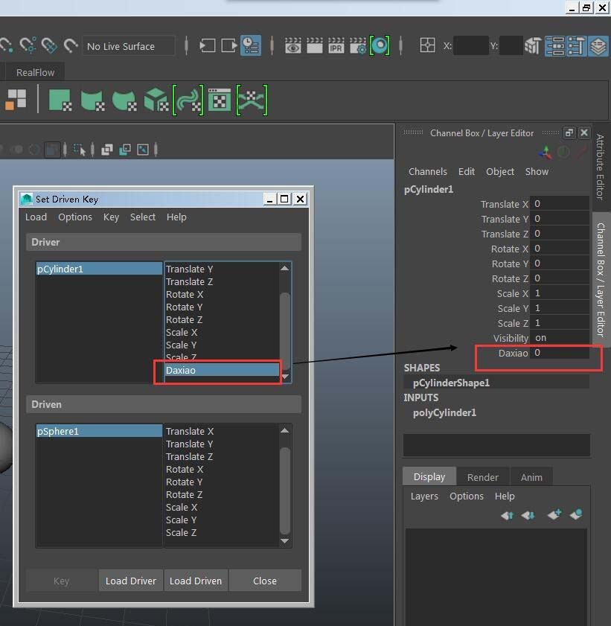Image resolution: width=611 pixels, height=626 pixels.
Task: Select Rotate X in the Driver attribute list
Action: coord(222,294)
